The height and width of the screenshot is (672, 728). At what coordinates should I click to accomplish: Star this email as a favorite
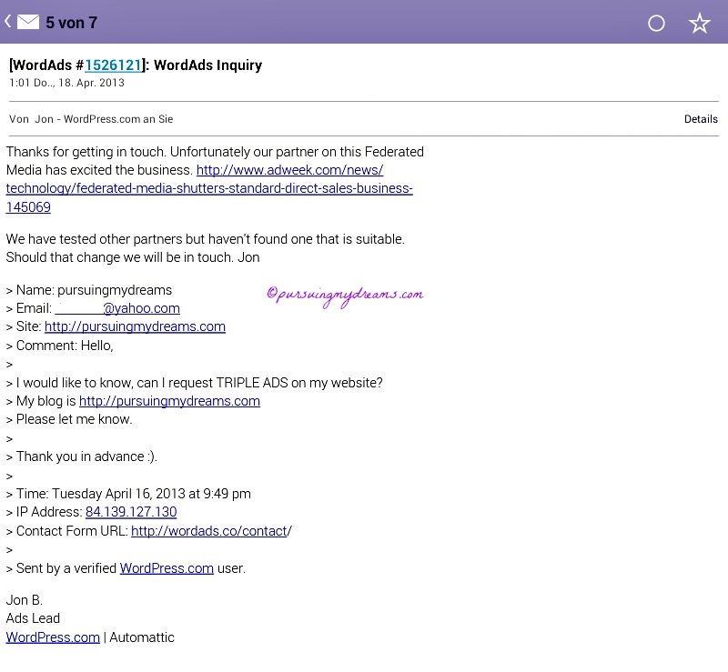(x=699, y=24)
